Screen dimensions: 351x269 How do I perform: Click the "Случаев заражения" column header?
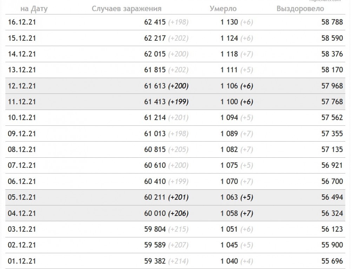click(x=126, y=9)
